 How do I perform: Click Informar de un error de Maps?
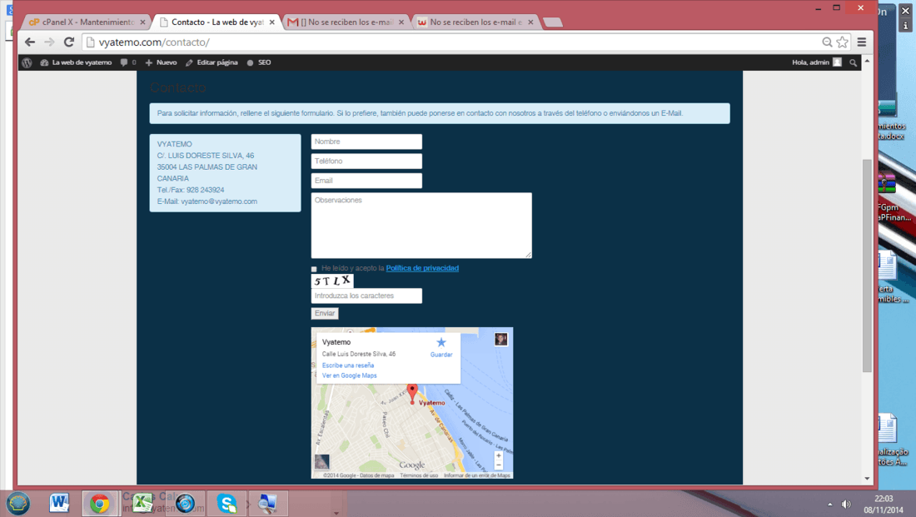click(x=477, y=475)
